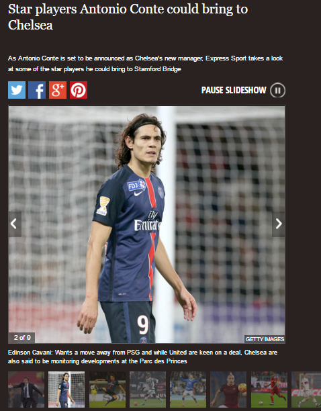
Task: Open the first thumbnail of the manager in a suit
Action: [26, 390]
